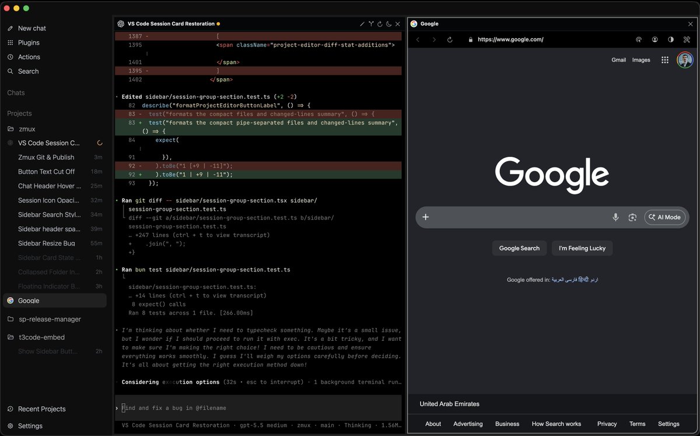Go forward in the embedded browser
Screen dimensions: 700x436
433,40
